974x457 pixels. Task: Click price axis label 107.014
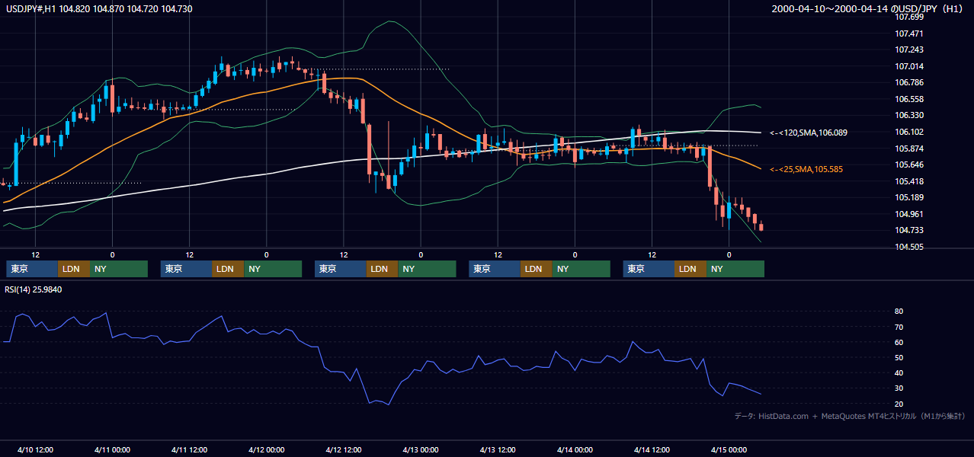(x=909, y=66)
